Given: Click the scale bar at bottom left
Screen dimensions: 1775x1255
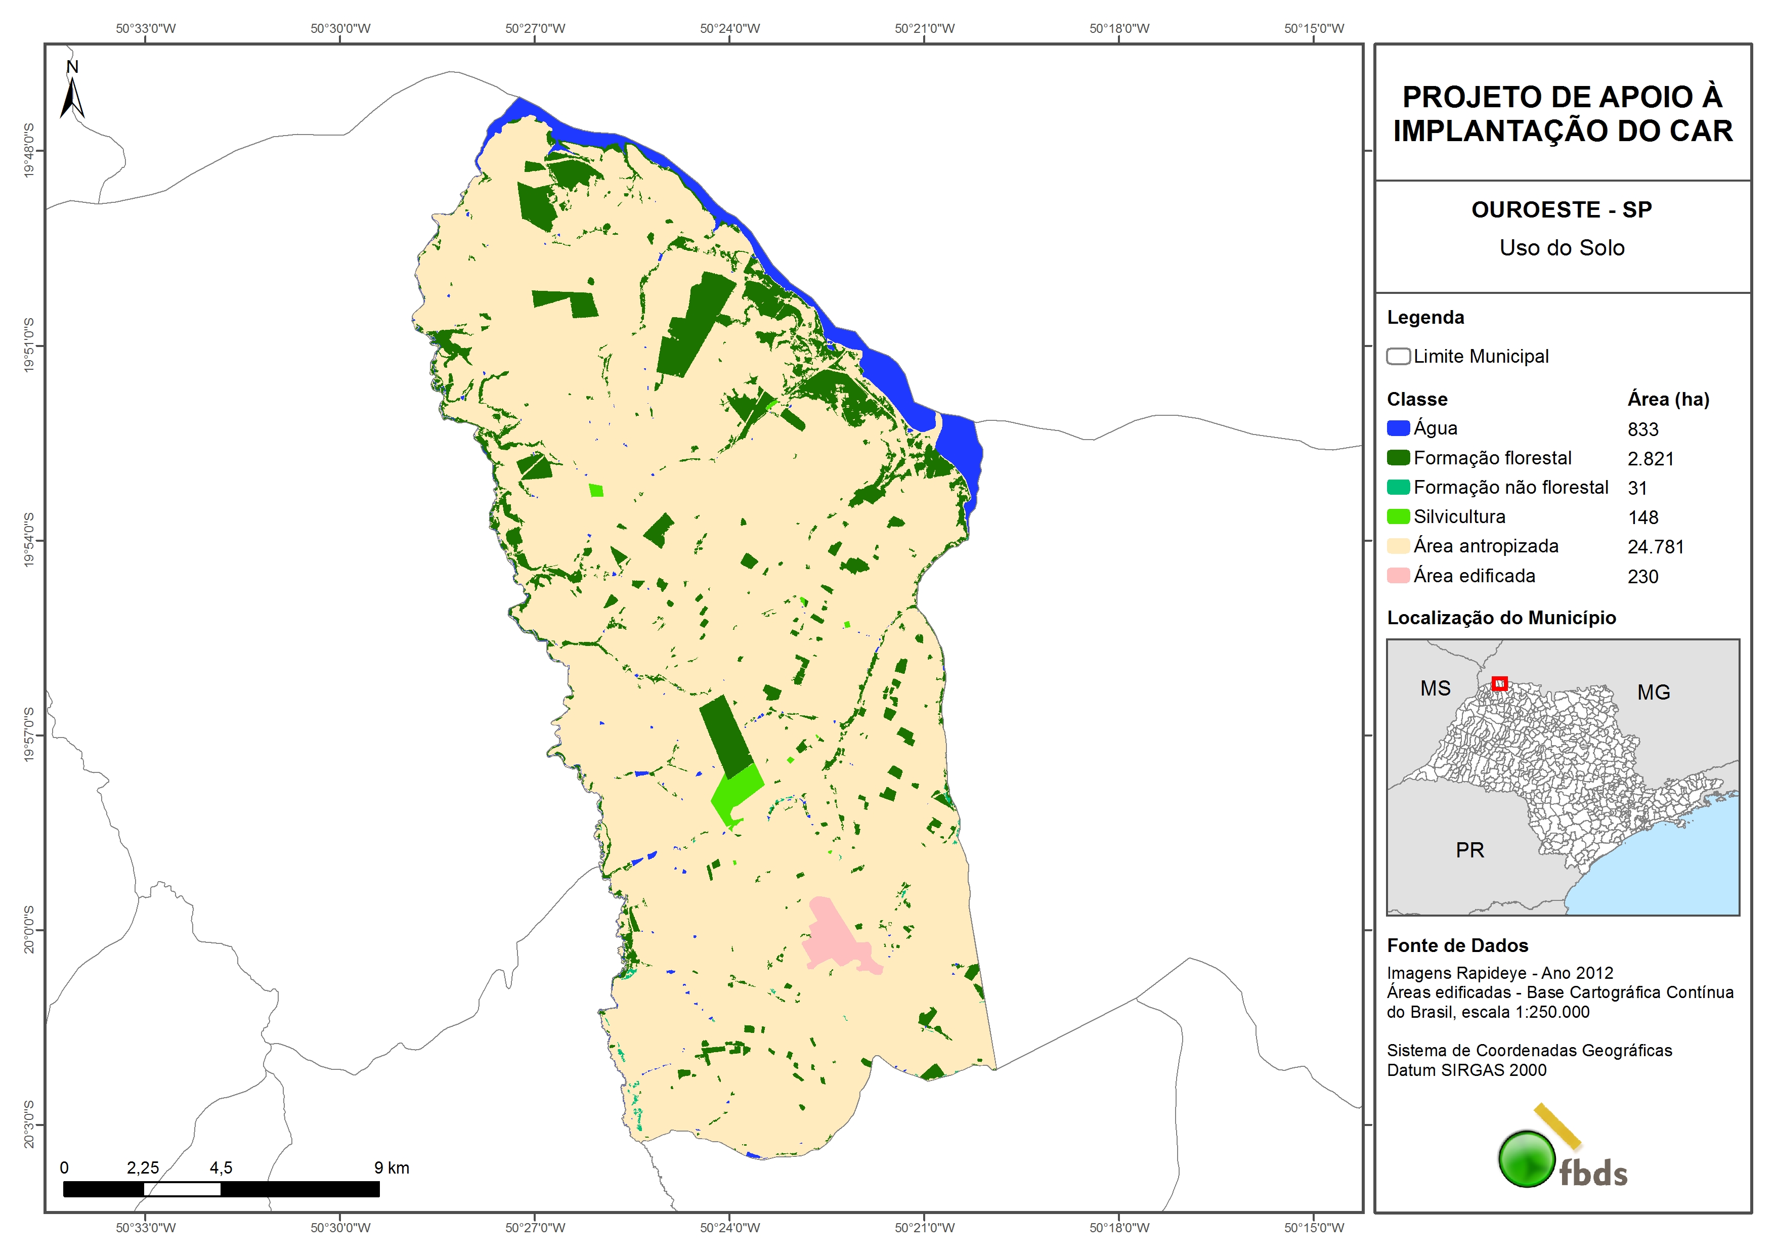Looking at the screenshot, I should (x=221, y=1189).
